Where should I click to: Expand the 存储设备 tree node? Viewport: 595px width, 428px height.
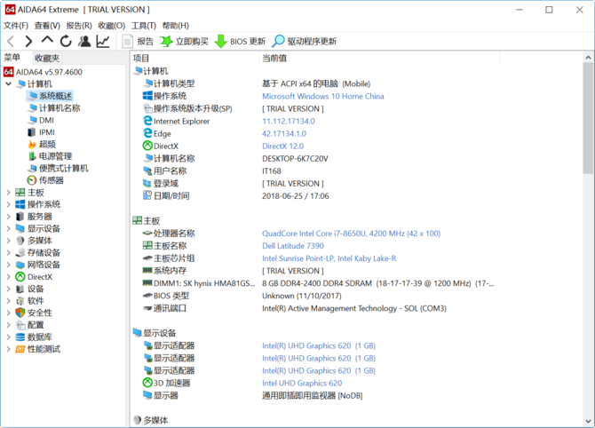pos(8,253)
